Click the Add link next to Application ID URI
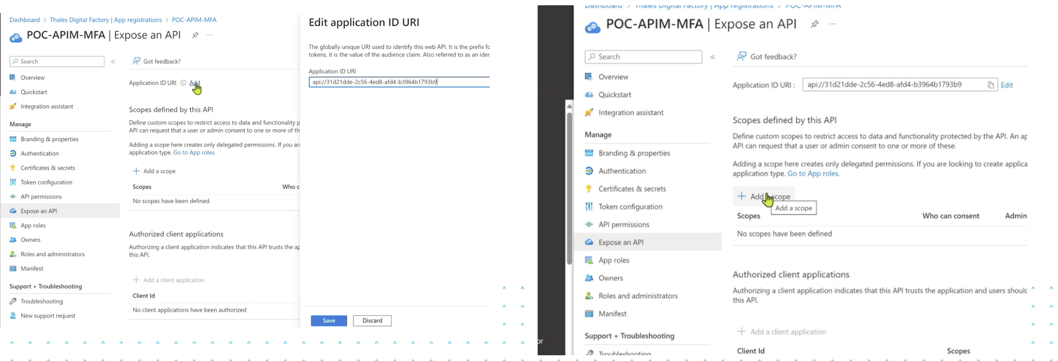Screen dimensions: 1058x361 [x=194, y=83]
